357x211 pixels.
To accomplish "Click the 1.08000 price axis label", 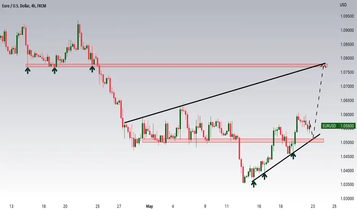I will [347, 58].
